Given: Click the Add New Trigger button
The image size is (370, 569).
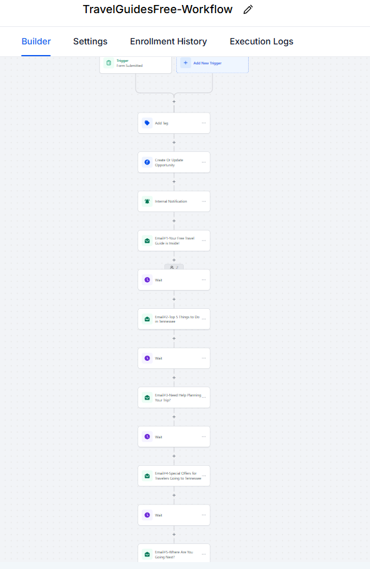Looking at the screenshot, I should click(x=212, y=63).
